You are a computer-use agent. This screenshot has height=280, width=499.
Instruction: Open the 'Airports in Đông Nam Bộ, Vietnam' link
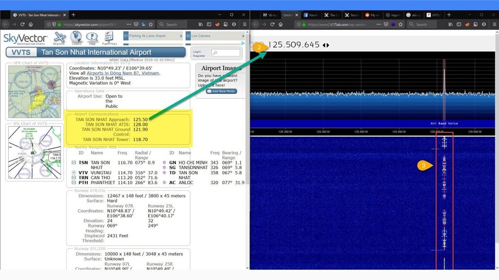click(x=123, y=73)
